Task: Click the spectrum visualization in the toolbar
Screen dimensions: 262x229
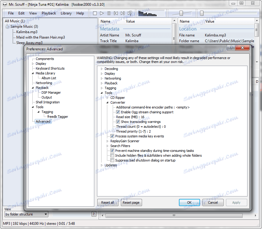Action: pos(151,13)
